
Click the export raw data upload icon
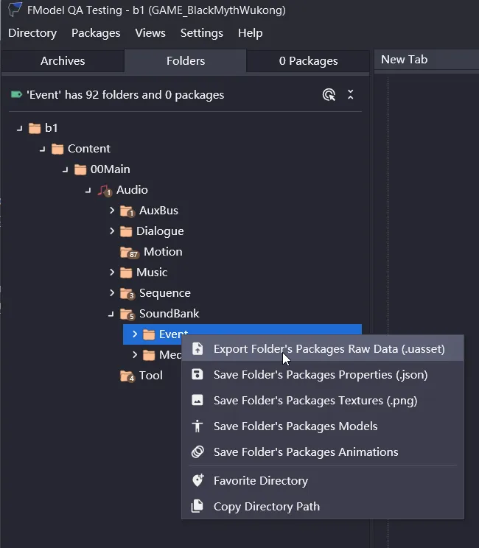[197, 349]
